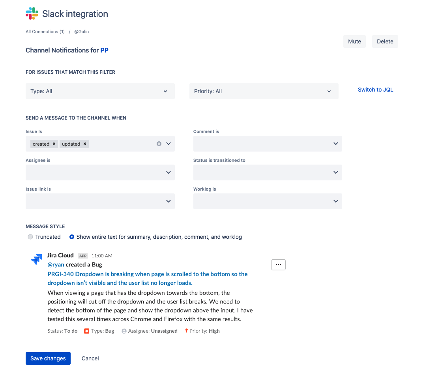Click the Jira Cloud avatar icon
The width and height of the screenshot is (438, 373).
pyautogui.click(x=37, y=259)
